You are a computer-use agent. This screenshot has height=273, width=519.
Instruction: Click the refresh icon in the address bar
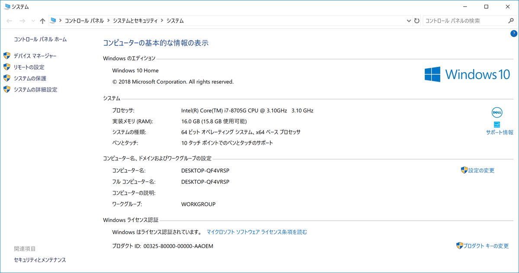pos(416,20)
